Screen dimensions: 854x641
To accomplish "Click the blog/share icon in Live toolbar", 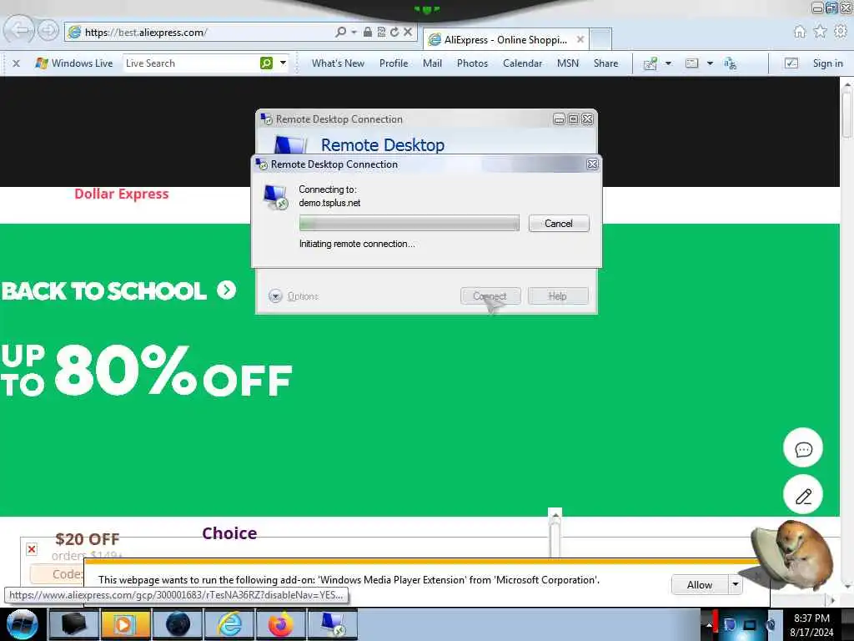I will point(651,63).
